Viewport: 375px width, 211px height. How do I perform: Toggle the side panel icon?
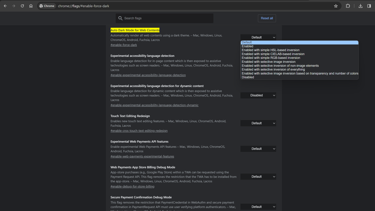point(369,6)
